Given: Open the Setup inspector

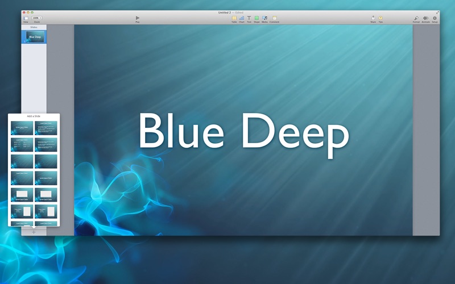Looking at the screenshot, I should point(435,18).
